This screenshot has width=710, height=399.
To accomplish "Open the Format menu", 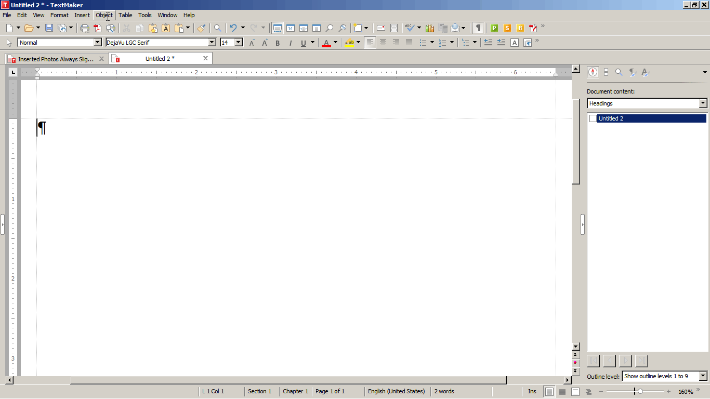I will pyautogui.click(x=59, y=15).
